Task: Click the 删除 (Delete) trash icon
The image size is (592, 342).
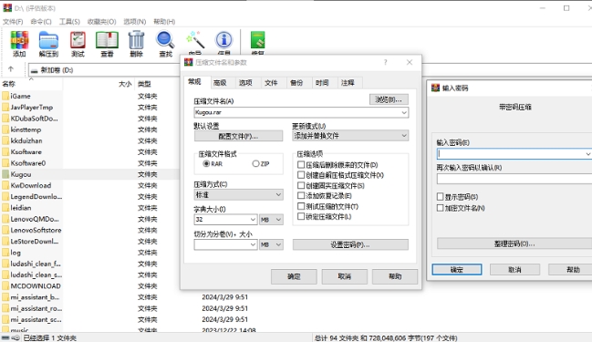Action: [x=136, y=40]
